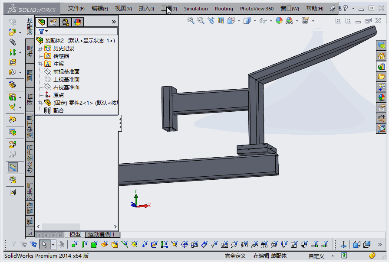
Task: Click the Previous View icon
Action: [211, 20]
